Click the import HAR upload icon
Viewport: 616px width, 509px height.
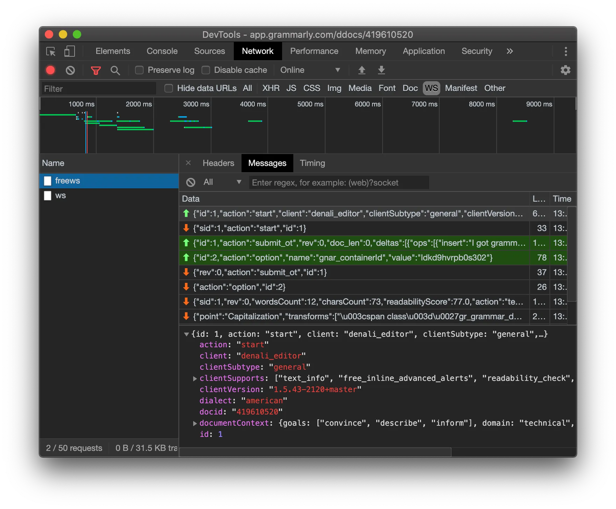click(362, 70)
